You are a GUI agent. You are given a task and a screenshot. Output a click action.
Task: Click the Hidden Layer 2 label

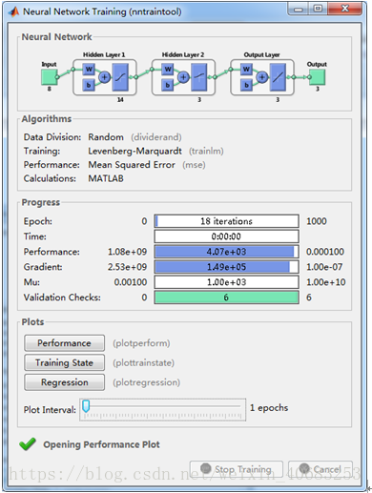pos(183,55)
